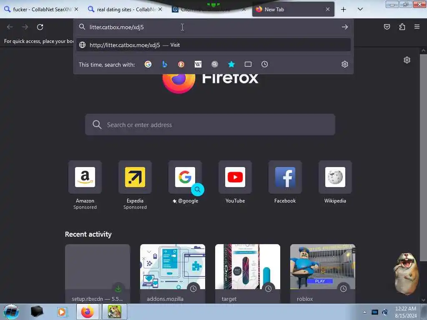Open the media player taskbar icon

tap(62, 312)
